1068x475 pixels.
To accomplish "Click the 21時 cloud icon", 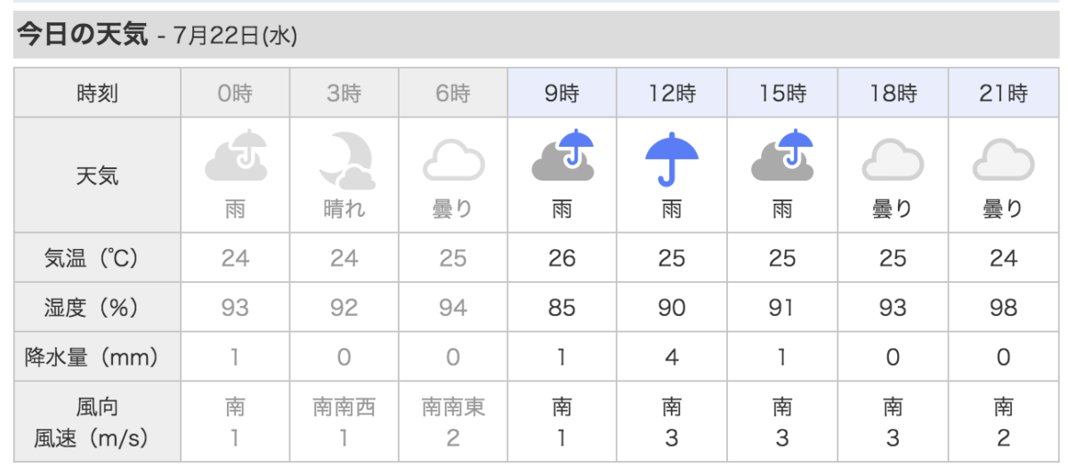I will pyautogui.click(x=1003, y=161).
